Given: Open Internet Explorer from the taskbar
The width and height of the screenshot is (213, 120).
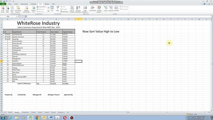Looking at the screenshot, I should click(10, 118).
